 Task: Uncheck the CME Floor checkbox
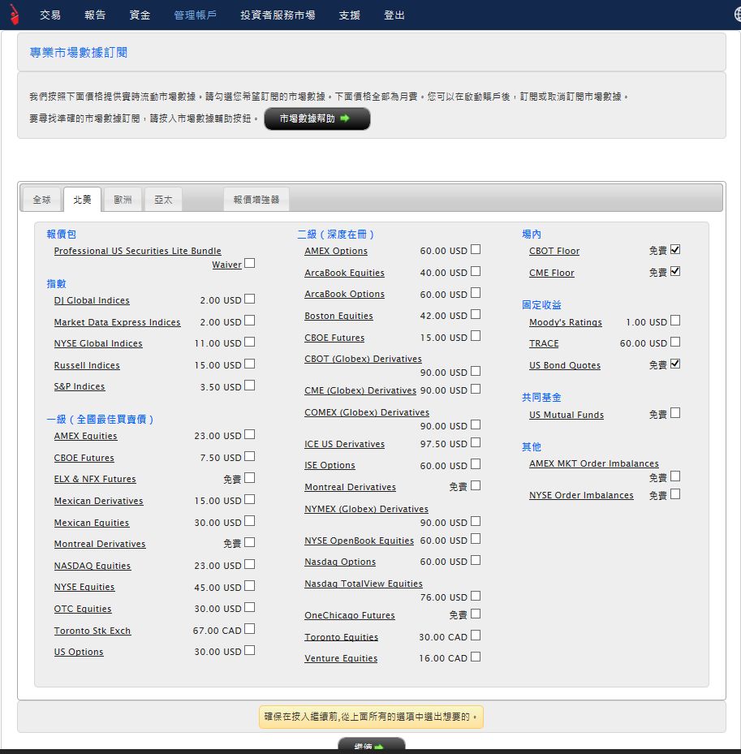tap(675, 271)
